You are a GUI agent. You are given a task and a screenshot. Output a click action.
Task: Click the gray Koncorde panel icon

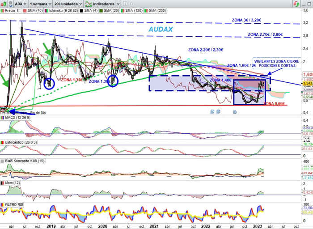pyautogui.click(x=2, y=161)
